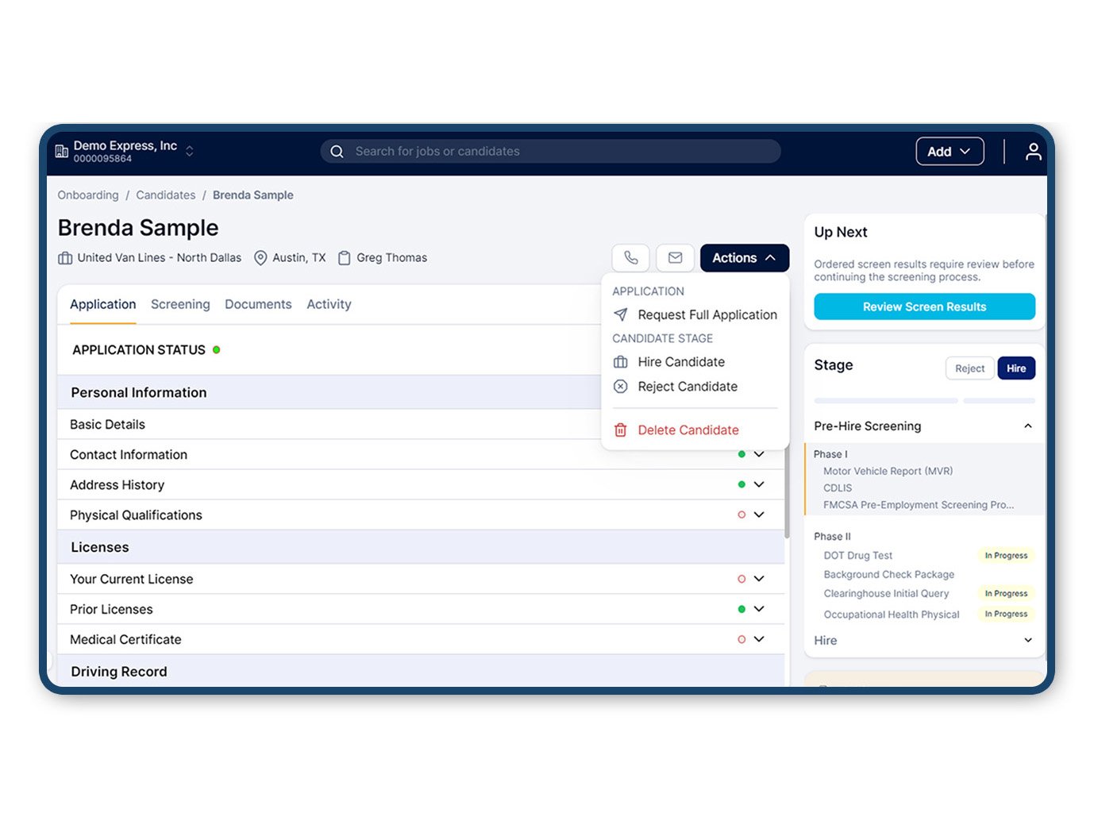
Task: Click the search magnifier icon
Action: [x=337, y=152]
